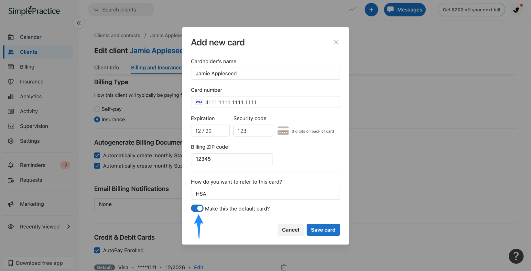Collapse the sidebar with double-chevron icon
This screenshot has height=271, width=531.
point(79,23)
